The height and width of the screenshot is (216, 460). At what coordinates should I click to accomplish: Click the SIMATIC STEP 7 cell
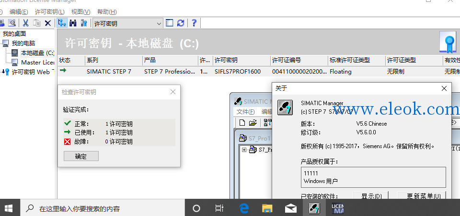[109, 71]
